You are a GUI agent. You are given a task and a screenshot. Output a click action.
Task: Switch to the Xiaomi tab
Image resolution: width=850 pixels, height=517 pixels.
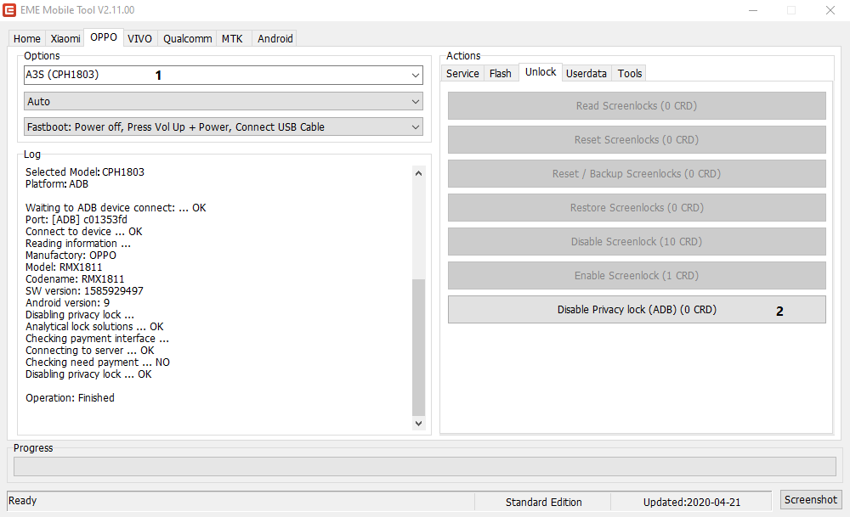point(65,38)
